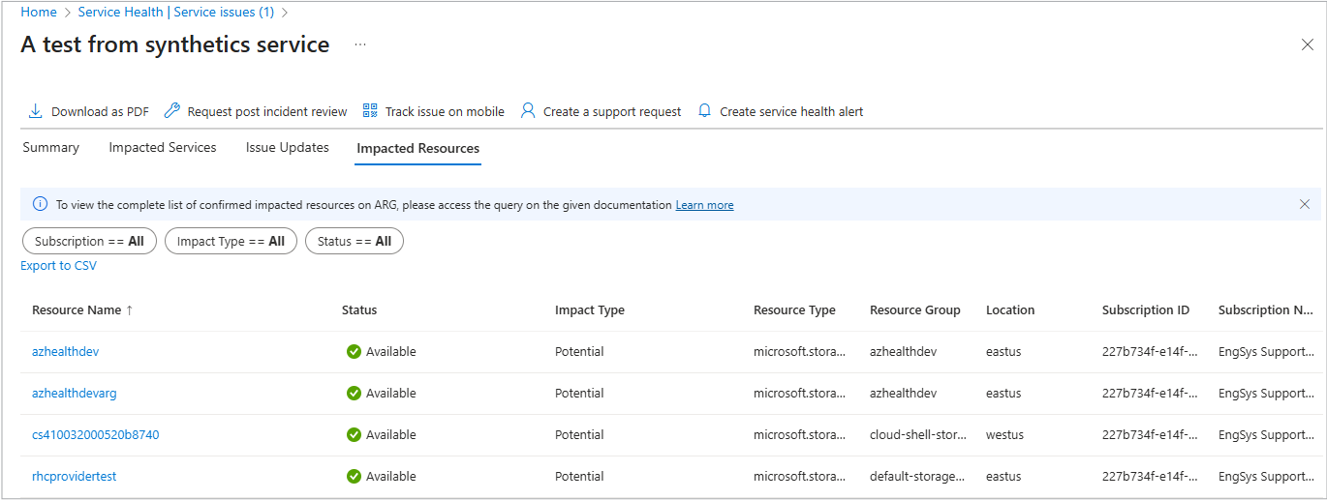Viewport: 1327px width, 500px height.
Task: Open the Status == All filter
Action: click(354, 241)
